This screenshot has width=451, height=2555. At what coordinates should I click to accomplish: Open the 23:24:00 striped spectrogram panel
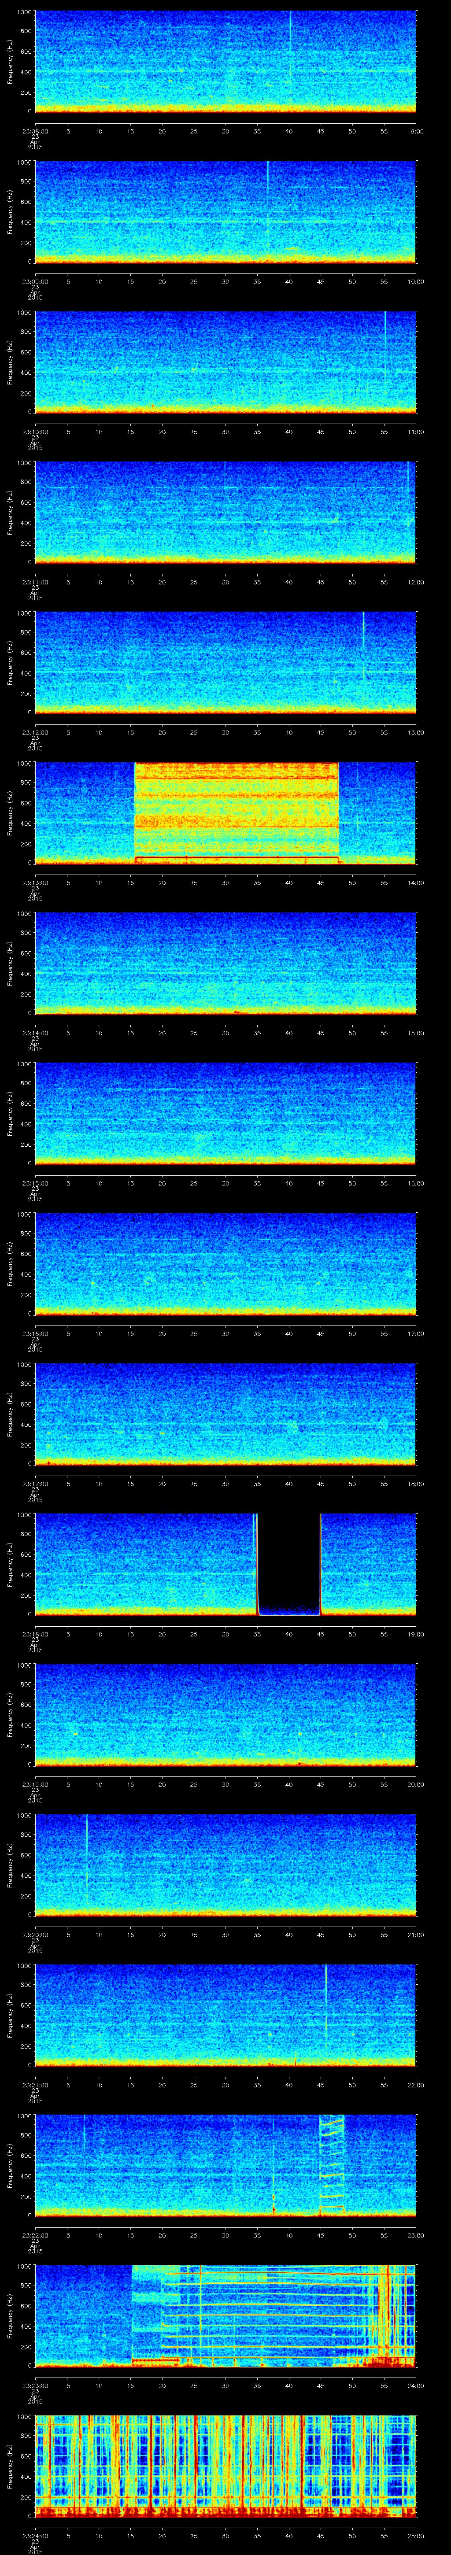[x=225, y=2467]
